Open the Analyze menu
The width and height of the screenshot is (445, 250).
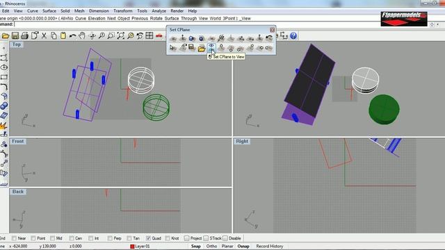159,11
